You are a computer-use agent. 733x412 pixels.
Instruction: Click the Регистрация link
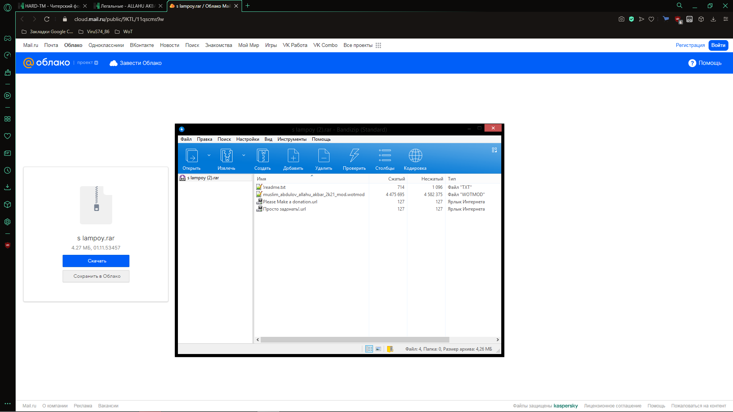[690, 45]
